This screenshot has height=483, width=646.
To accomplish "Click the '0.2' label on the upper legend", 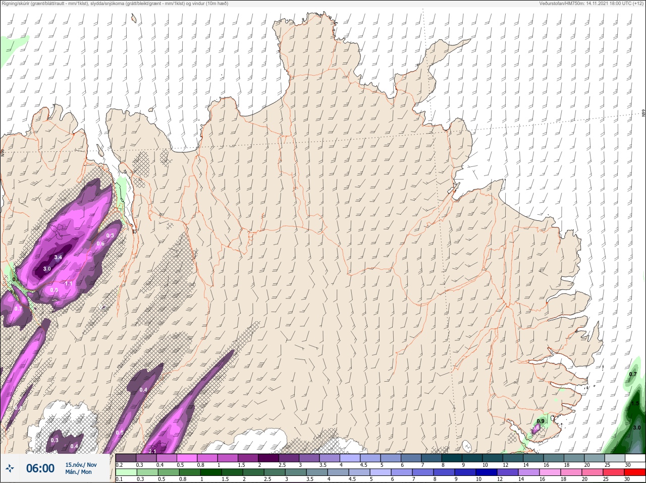I will 120,465.
